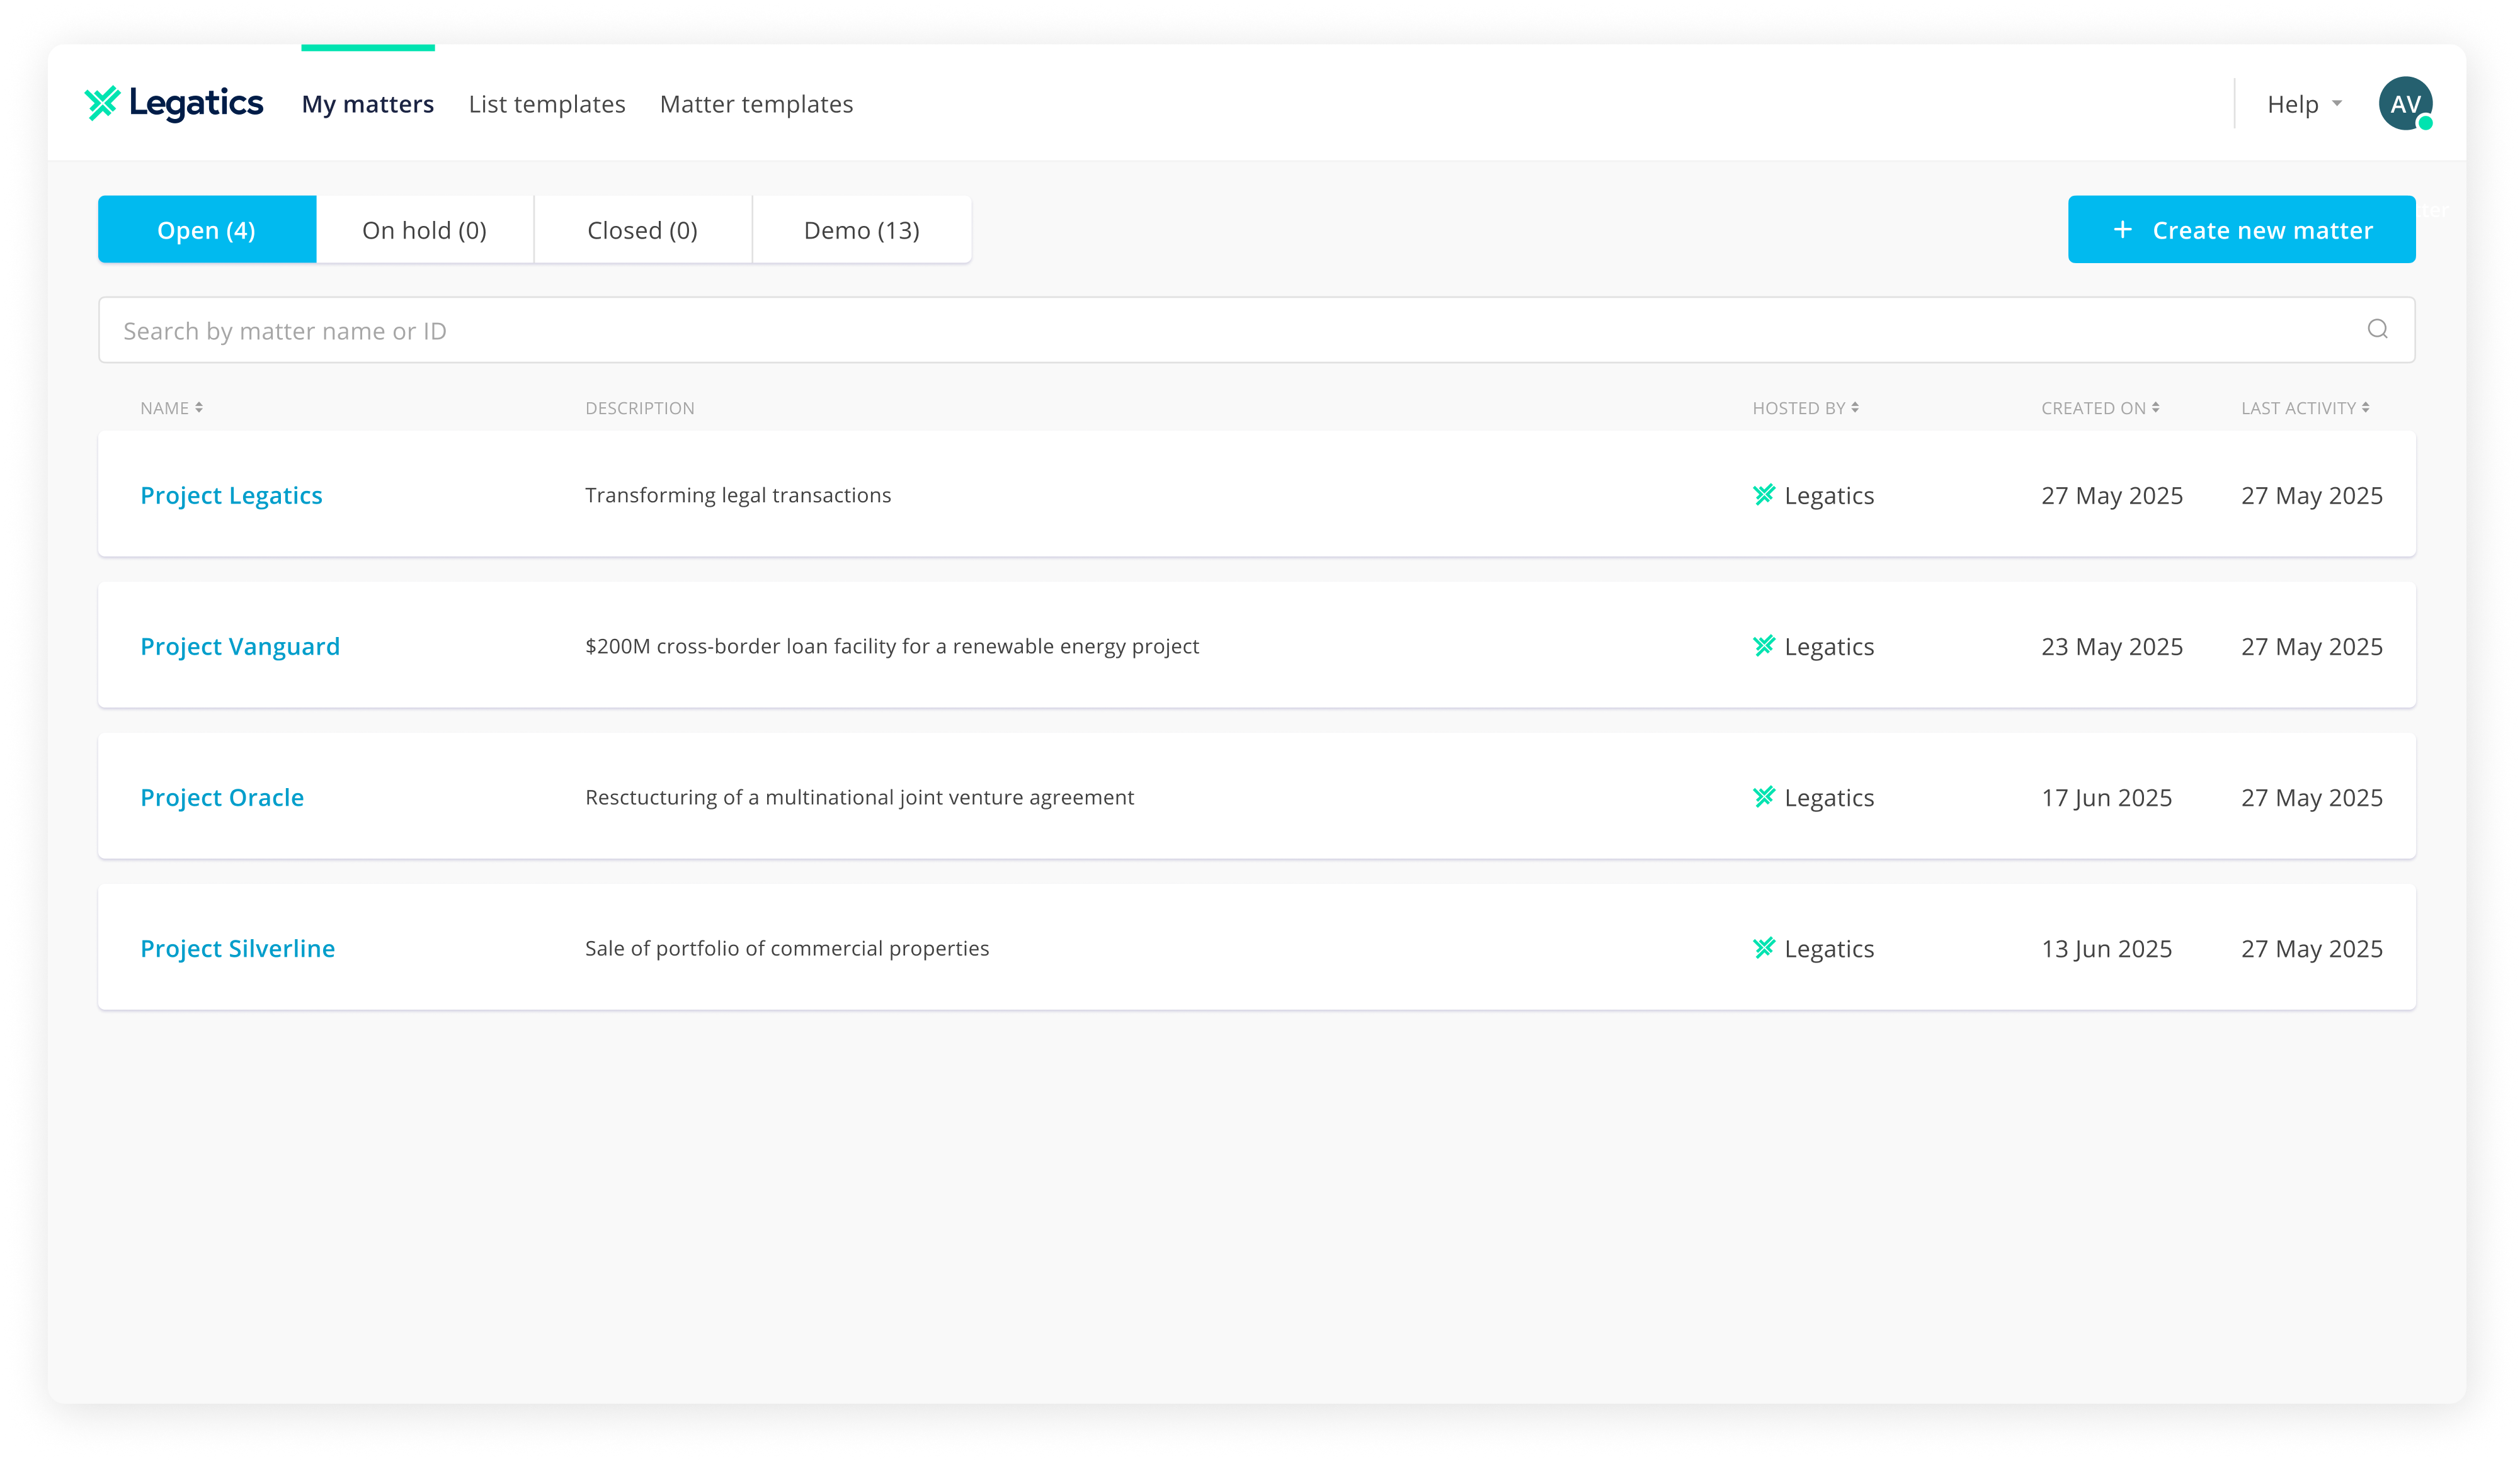Viewport: 2520px width, 1461px height.
Task: Sort by Last Activity column arrows
Action: (x=2366, y=408)
